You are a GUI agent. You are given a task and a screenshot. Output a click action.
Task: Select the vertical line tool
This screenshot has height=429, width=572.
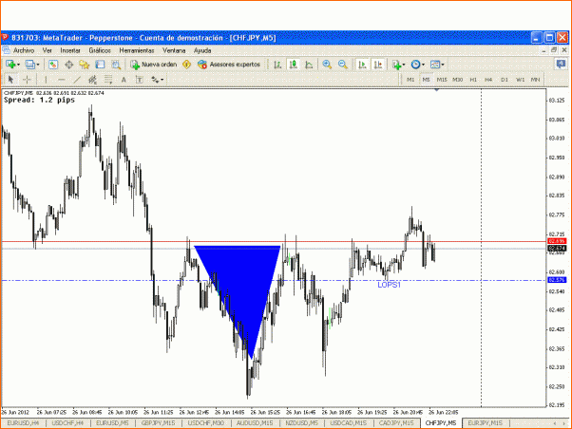click(x=46, y=80)
